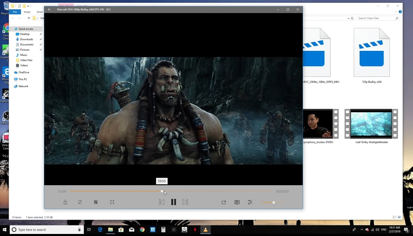Open the Leaf-Dolby-thedigitaltheater video thumbnail

point(371,124)
